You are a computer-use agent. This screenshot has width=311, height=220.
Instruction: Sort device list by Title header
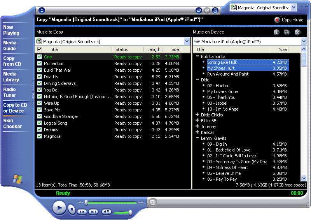232,49
